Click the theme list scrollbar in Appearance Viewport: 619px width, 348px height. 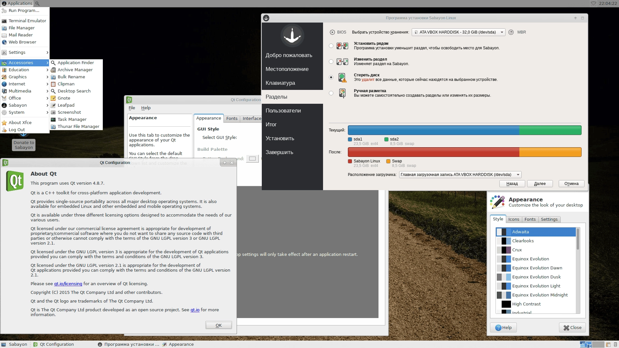[x=578, y=238]
